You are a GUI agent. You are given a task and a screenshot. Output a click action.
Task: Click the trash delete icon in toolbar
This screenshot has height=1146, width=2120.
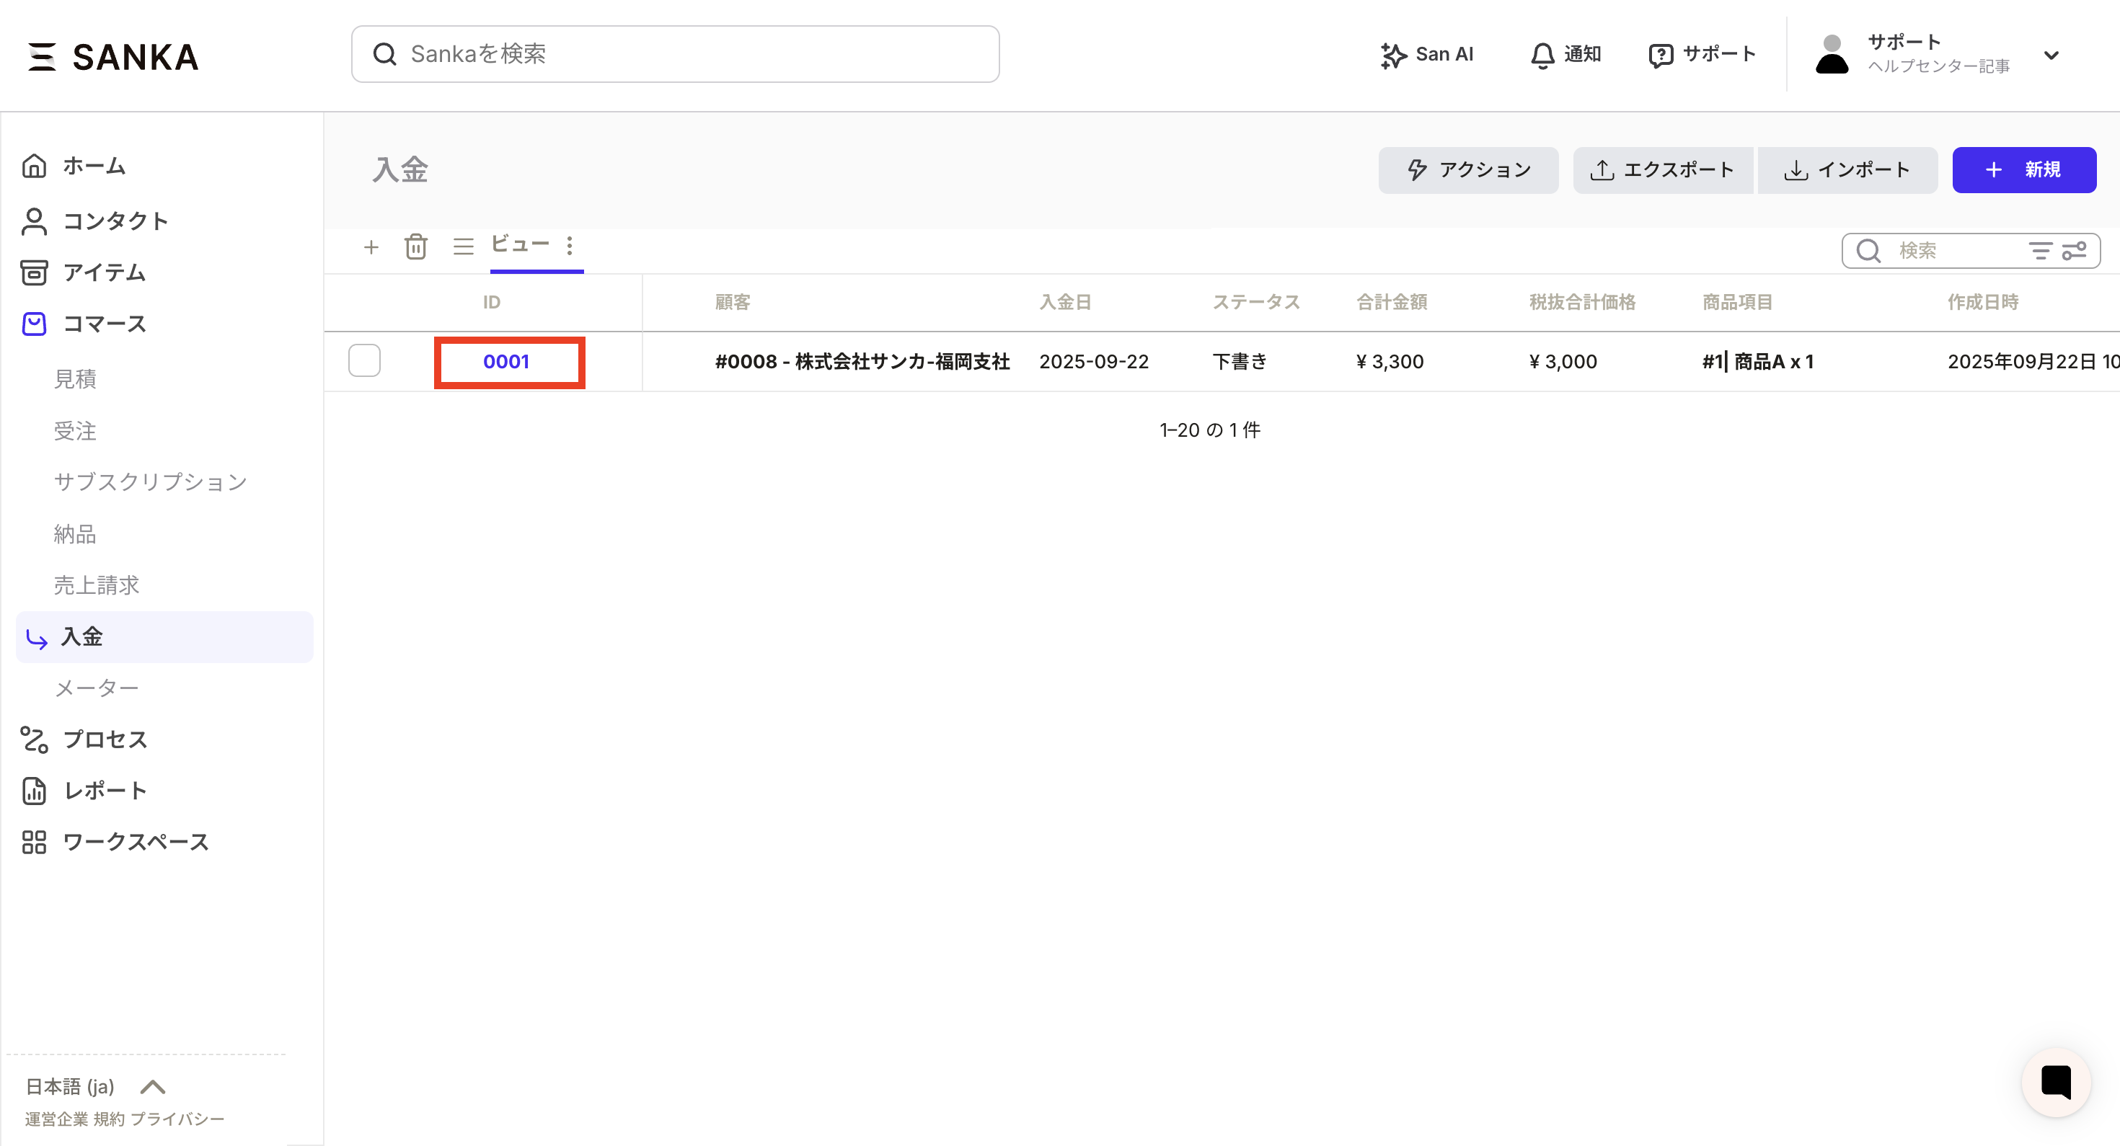tap(415, 246)
